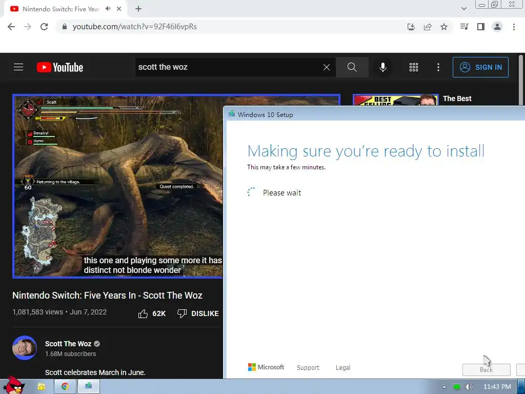Click the SIGN IN button
Viewport: 525px width, 394px height.
[480, 67]
